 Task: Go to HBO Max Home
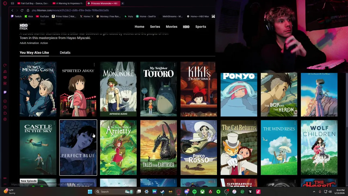click(139, 27)
